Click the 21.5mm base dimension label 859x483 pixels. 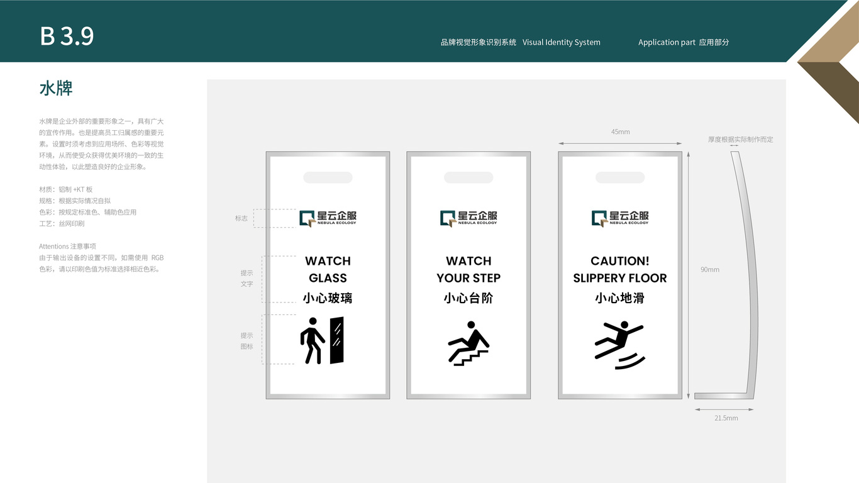(726, 418)
